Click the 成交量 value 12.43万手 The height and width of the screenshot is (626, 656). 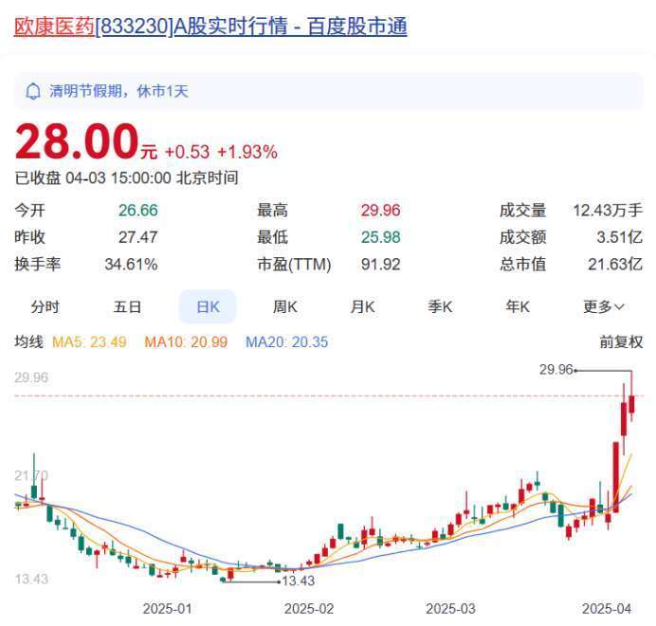coord(608,211)
